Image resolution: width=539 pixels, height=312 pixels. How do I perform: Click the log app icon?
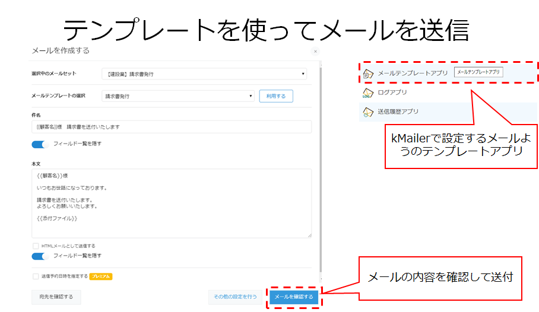368,93
